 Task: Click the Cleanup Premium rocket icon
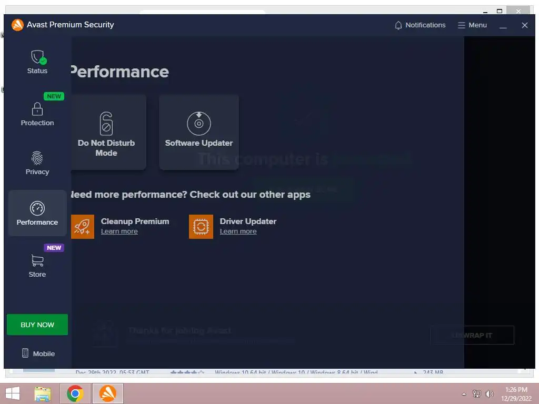click(83, 227)
